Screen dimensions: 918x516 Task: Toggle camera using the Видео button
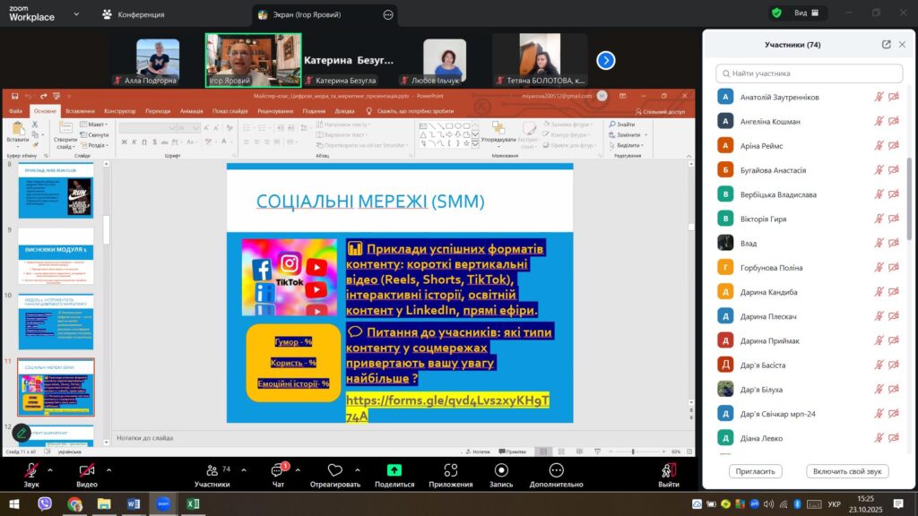[x=86, y=471]
